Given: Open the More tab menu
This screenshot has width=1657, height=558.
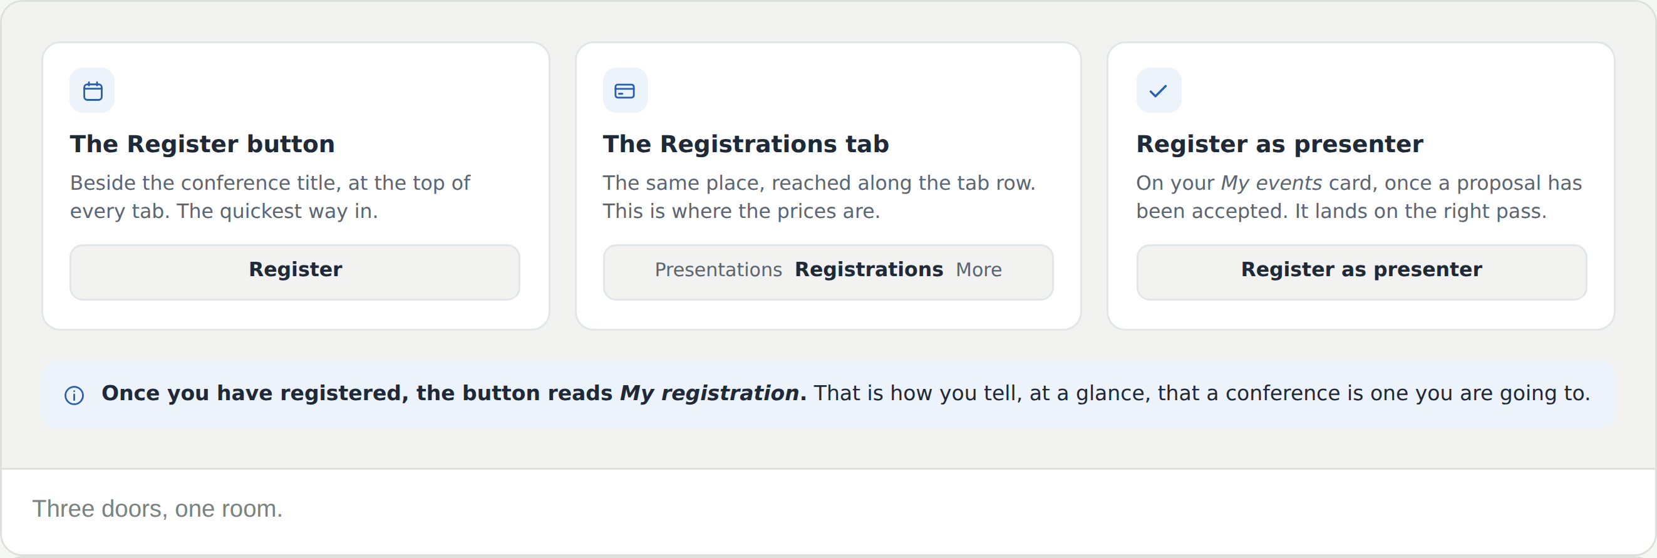Looking at the screenshot, I should click(x=978, y=270).
